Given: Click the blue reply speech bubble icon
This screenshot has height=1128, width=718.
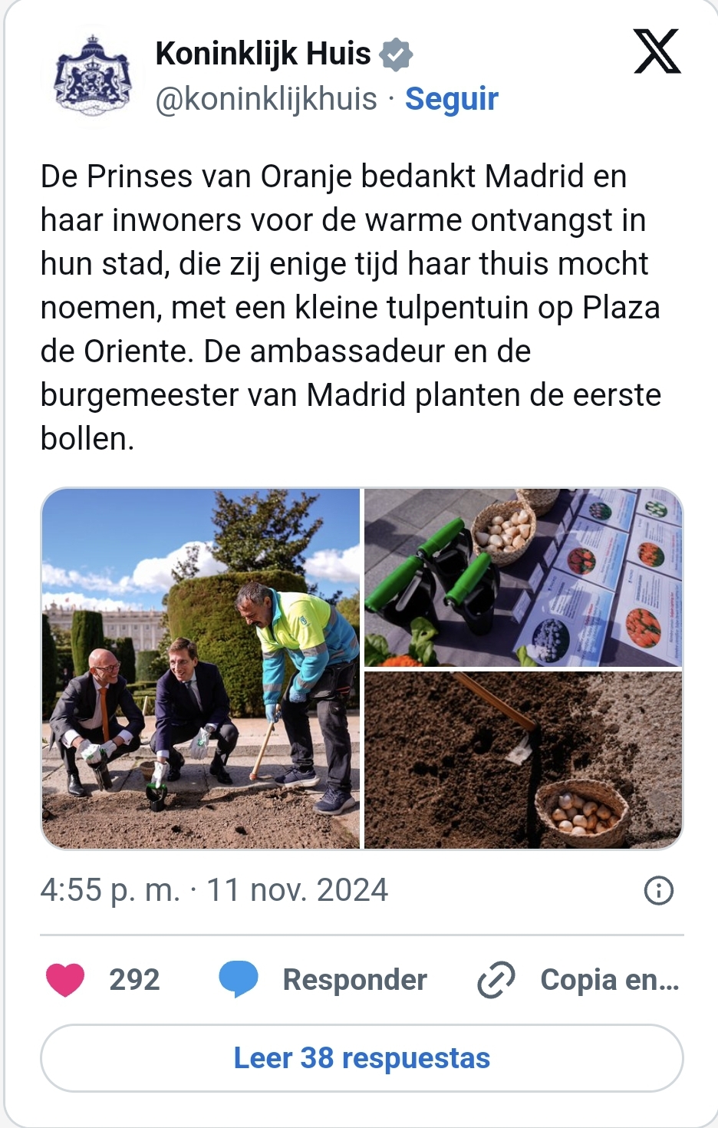Looking at the screenshot, I should click(239, 979).
